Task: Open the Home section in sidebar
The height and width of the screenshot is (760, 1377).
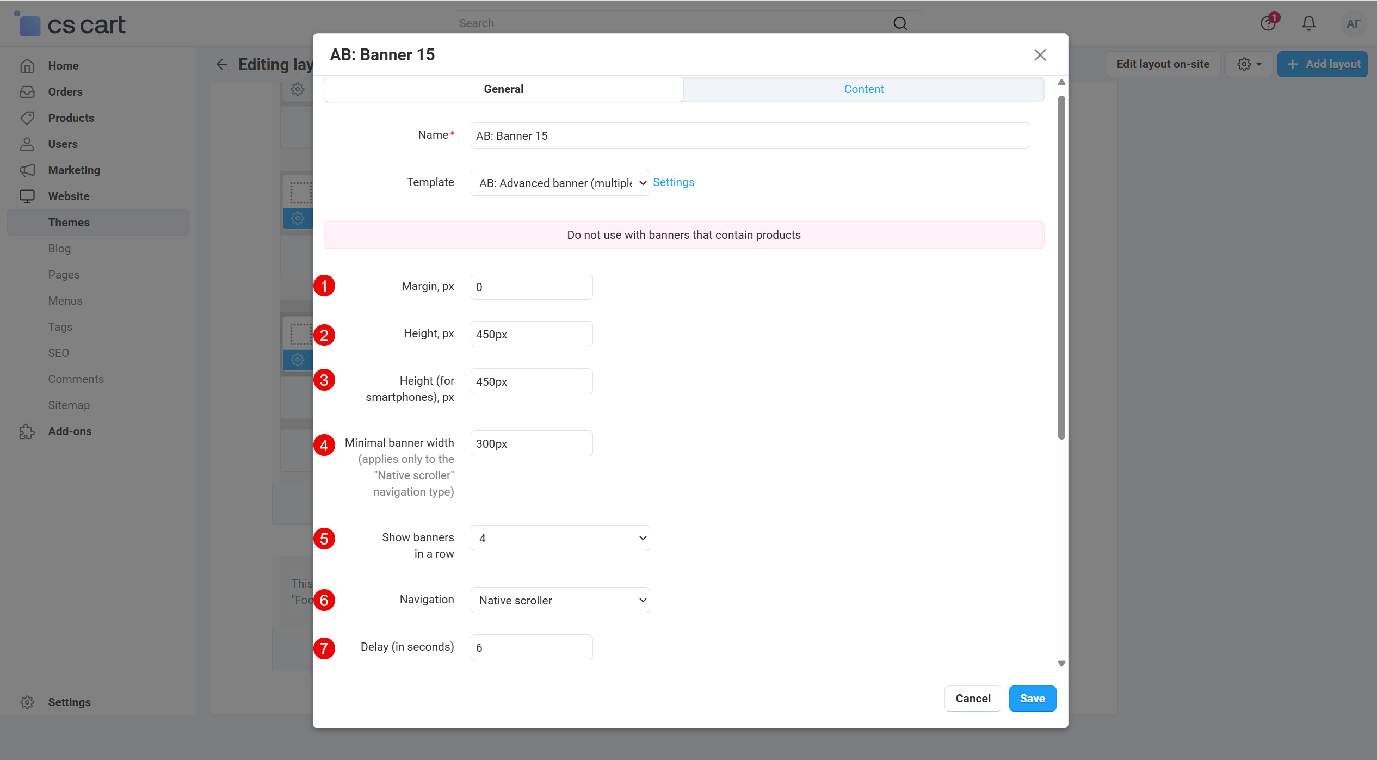Action: tap(27, 65)
